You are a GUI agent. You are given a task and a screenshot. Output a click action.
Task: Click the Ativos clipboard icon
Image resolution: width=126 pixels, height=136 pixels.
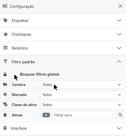[x=5, y=115]
